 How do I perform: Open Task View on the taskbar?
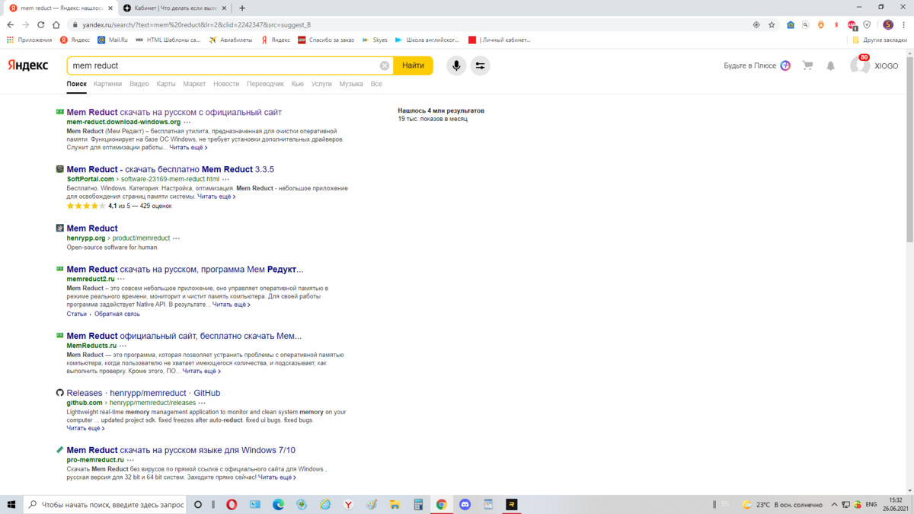click(198, 504)
